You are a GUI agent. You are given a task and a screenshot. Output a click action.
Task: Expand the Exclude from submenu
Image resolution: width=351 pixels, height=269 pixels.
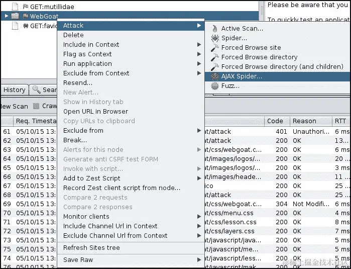(x=199, y=130)
